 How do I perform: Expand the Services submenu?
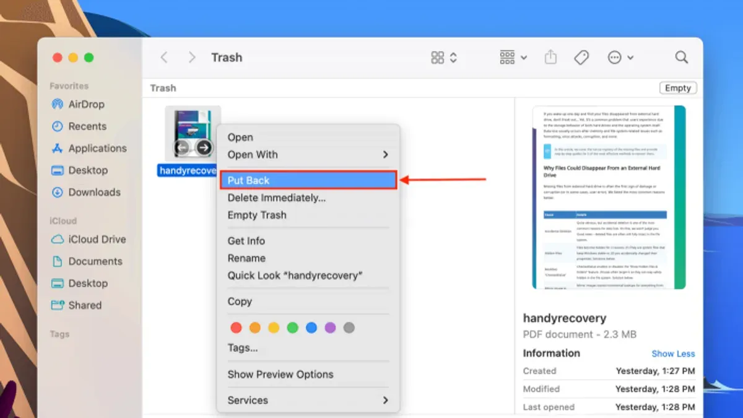pos(308,401)
